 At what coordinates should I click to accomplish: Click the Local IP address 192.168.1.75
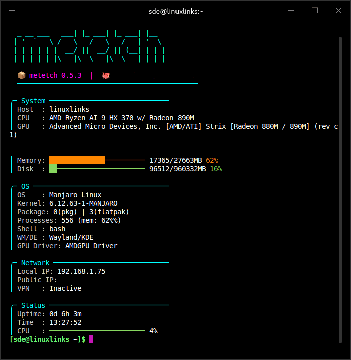[x=81, y=271]
